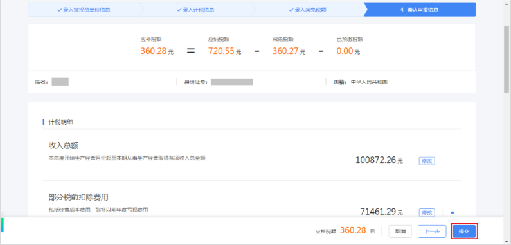The height and width of the screenshot is (245, 511).
Task: Click the 收入总额 description line
Action: (x=127, y=158)
